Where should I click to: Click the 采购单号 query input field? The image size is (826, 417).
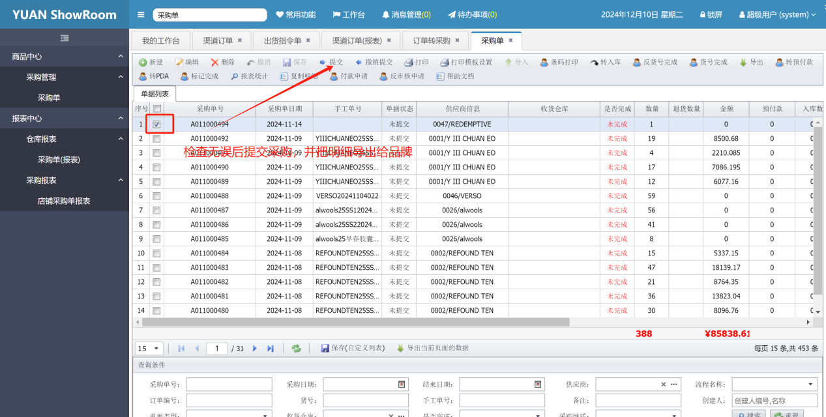click(229, 384)
